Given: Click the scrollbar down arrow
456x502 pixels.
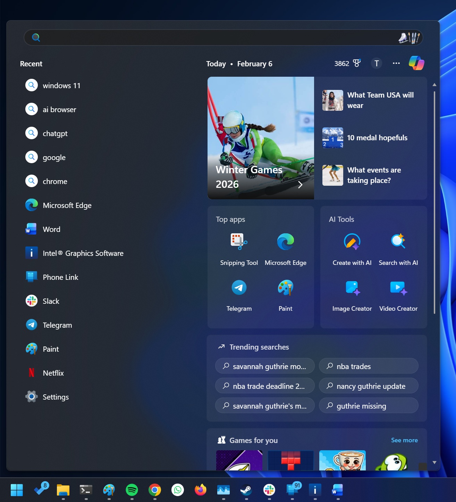Looking at the screenshot, I should point(434,462).
